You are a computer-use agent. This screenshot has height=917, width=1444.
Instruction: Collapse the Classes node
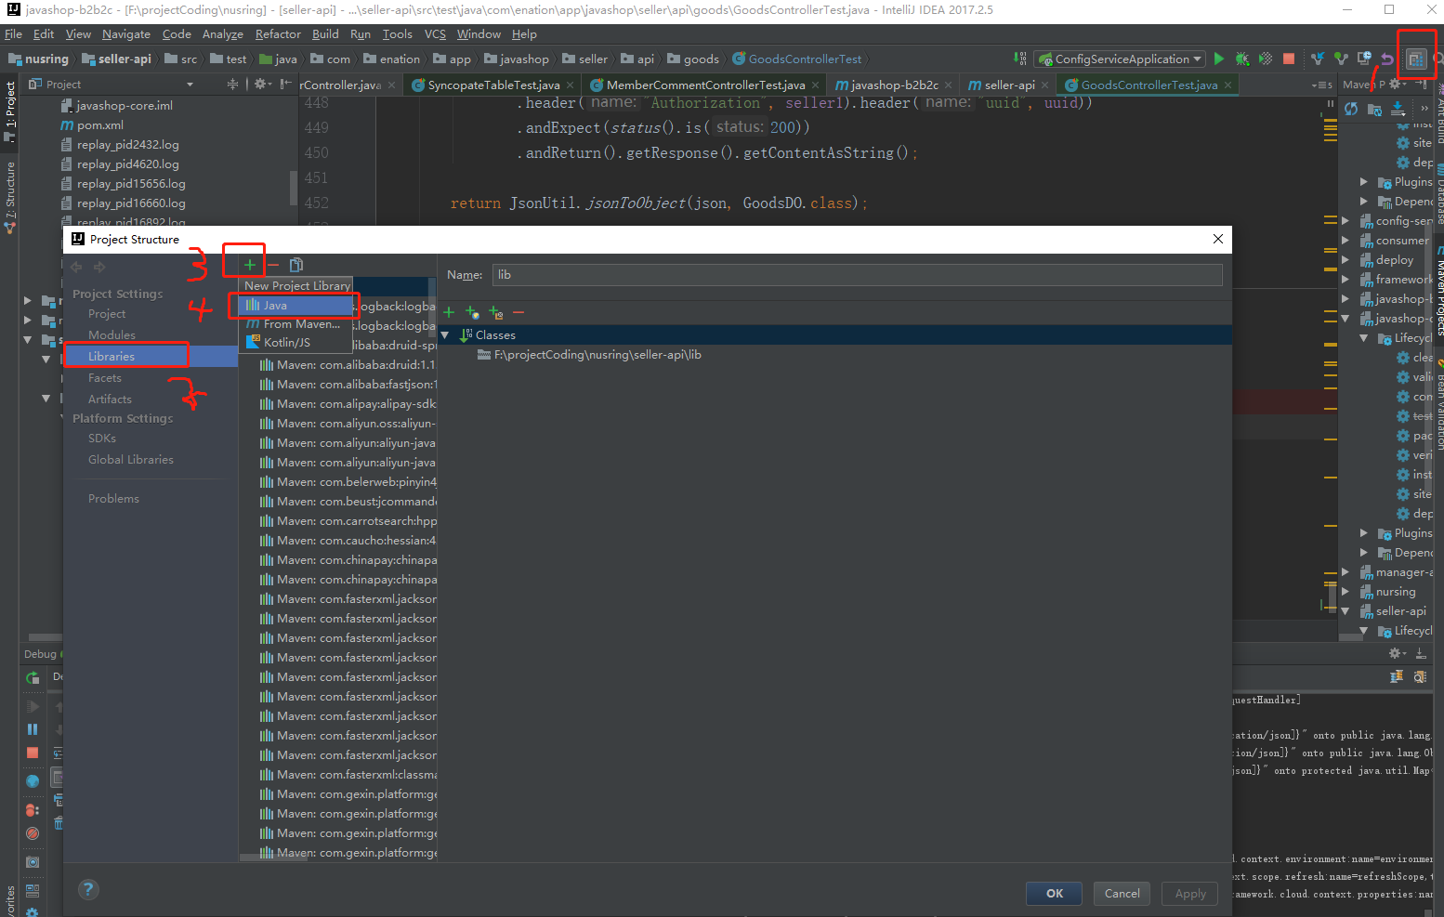[x=445, y=334]
